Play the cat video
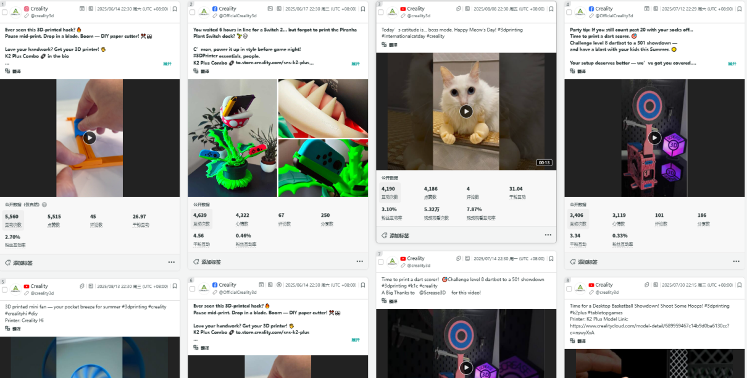The height and width of the screenshot is (378, 747). tap(466, 111)
